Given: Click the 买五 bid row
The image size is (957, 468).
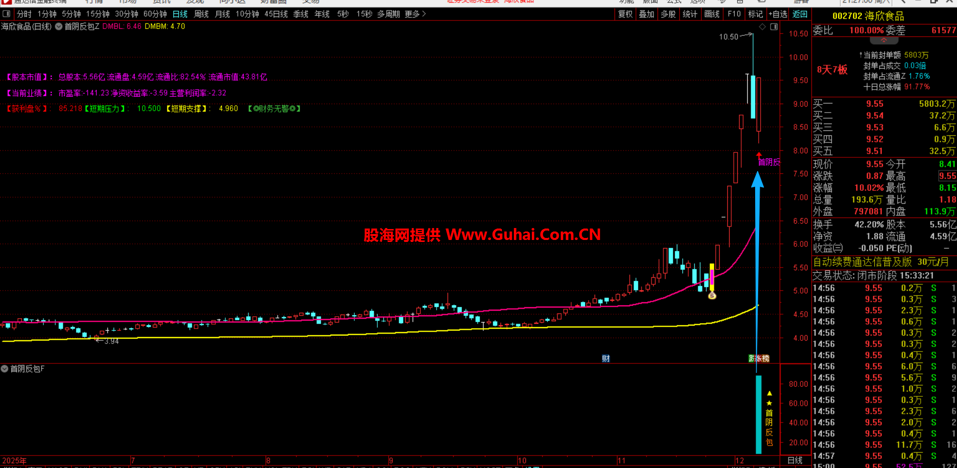Looking at the screenshot, I should click(x=884, y=151).
